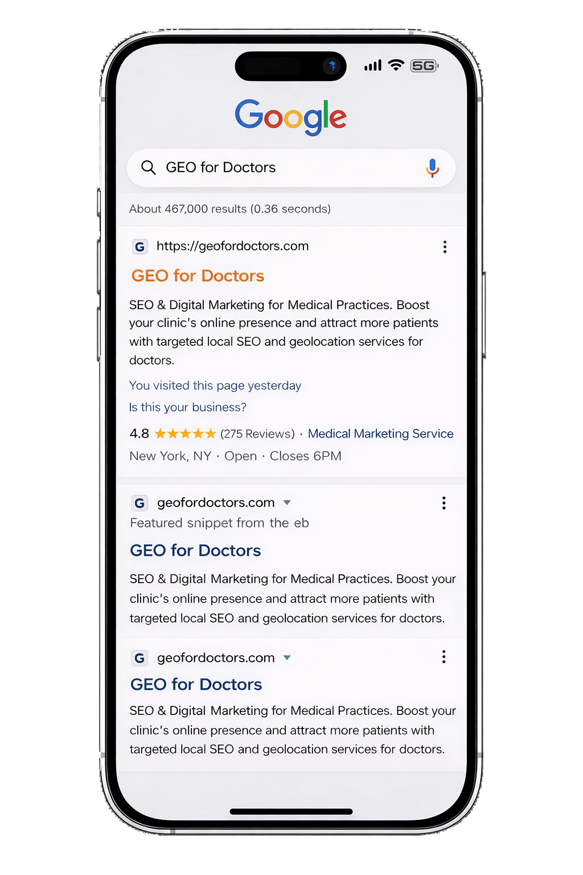
Task: Click favicon of the featured snippet result
Action: point(140,503)
